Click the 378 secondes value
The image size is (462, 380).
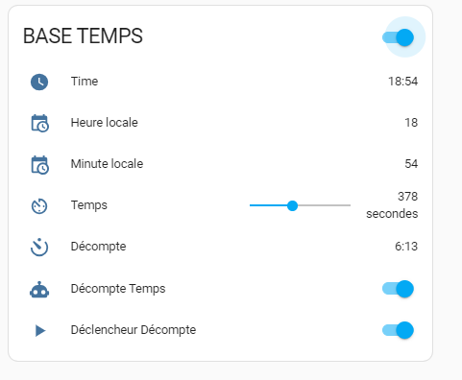(x=392, y=205)
